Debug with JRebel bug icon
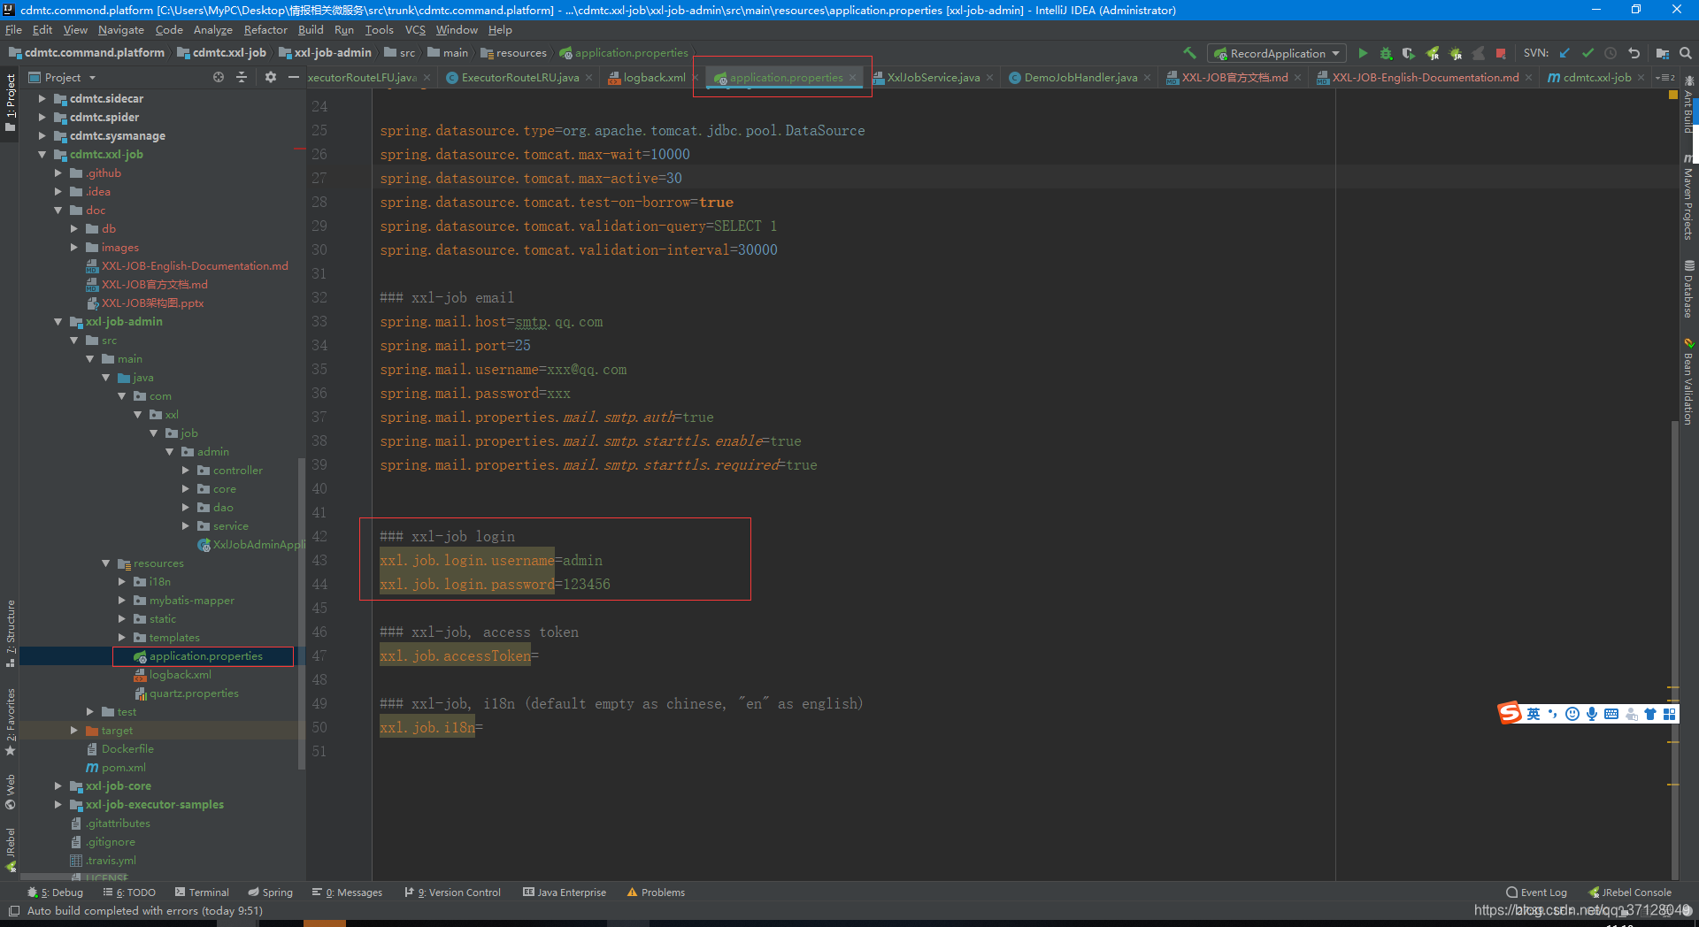1699x927 pixels. point(1455,53)
